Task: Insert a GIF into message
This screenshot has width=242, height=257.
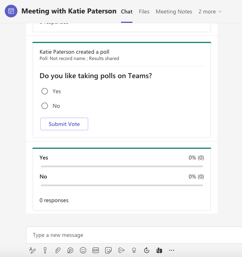Action: click(x=95, y=250)
